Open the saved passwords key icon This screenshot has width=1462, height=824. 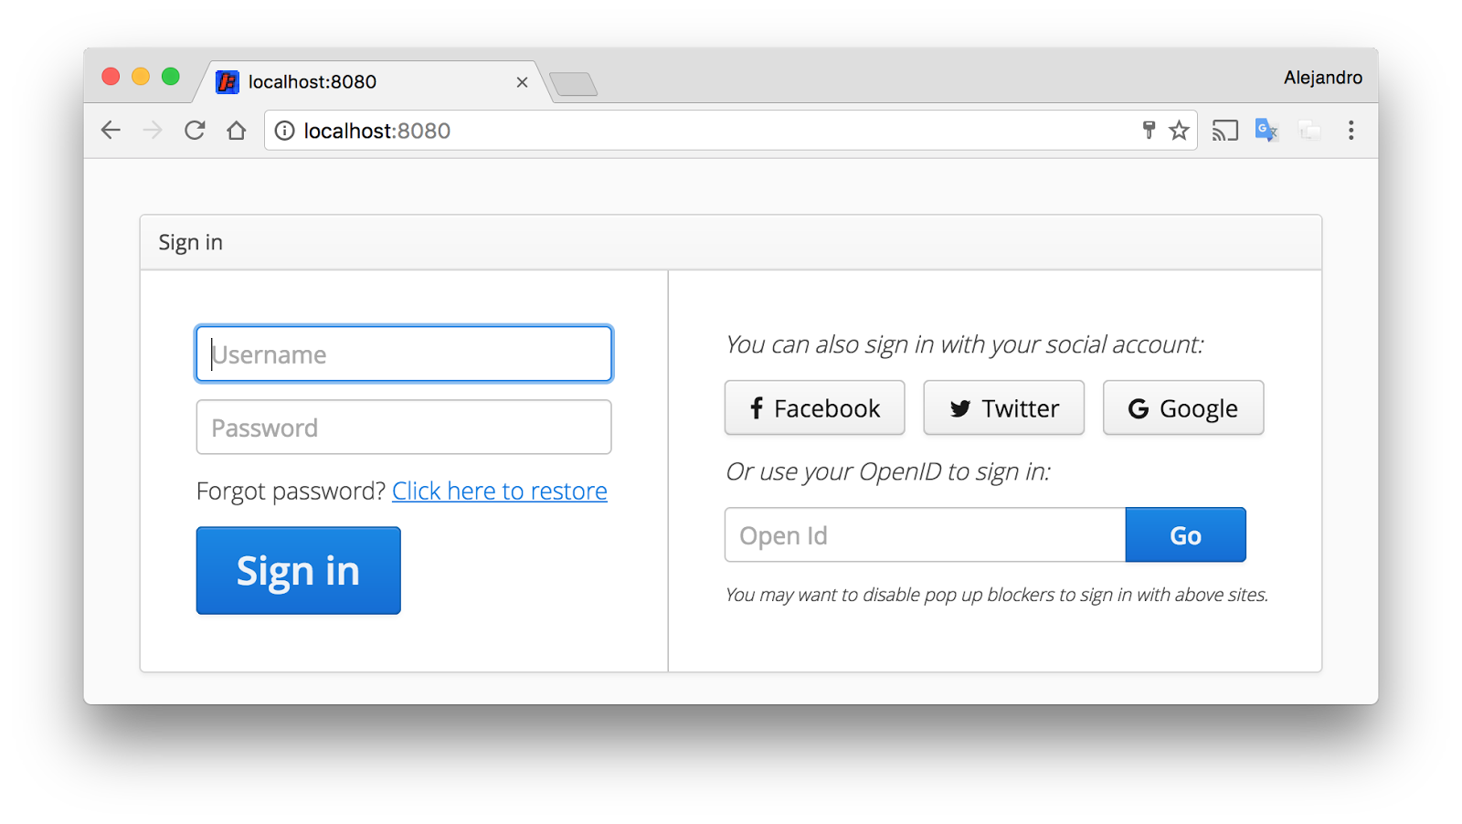(1149, 130)
